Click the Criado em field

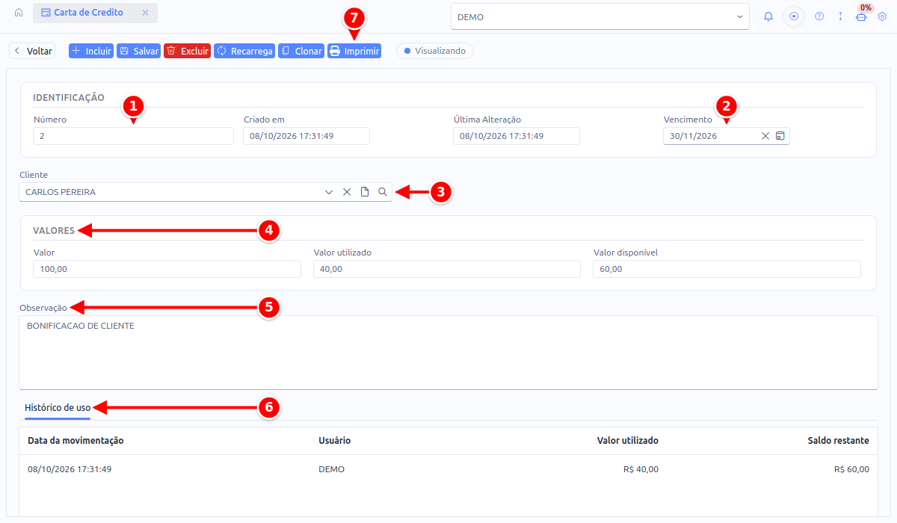(x=306, y=136)
